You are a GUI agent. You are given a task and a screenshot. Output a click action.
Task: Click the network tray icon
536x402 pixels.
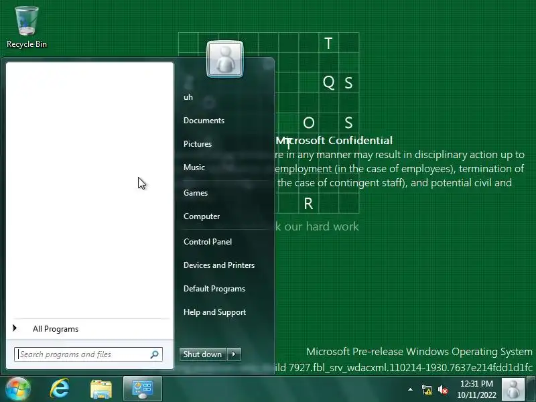pos(427,390)
